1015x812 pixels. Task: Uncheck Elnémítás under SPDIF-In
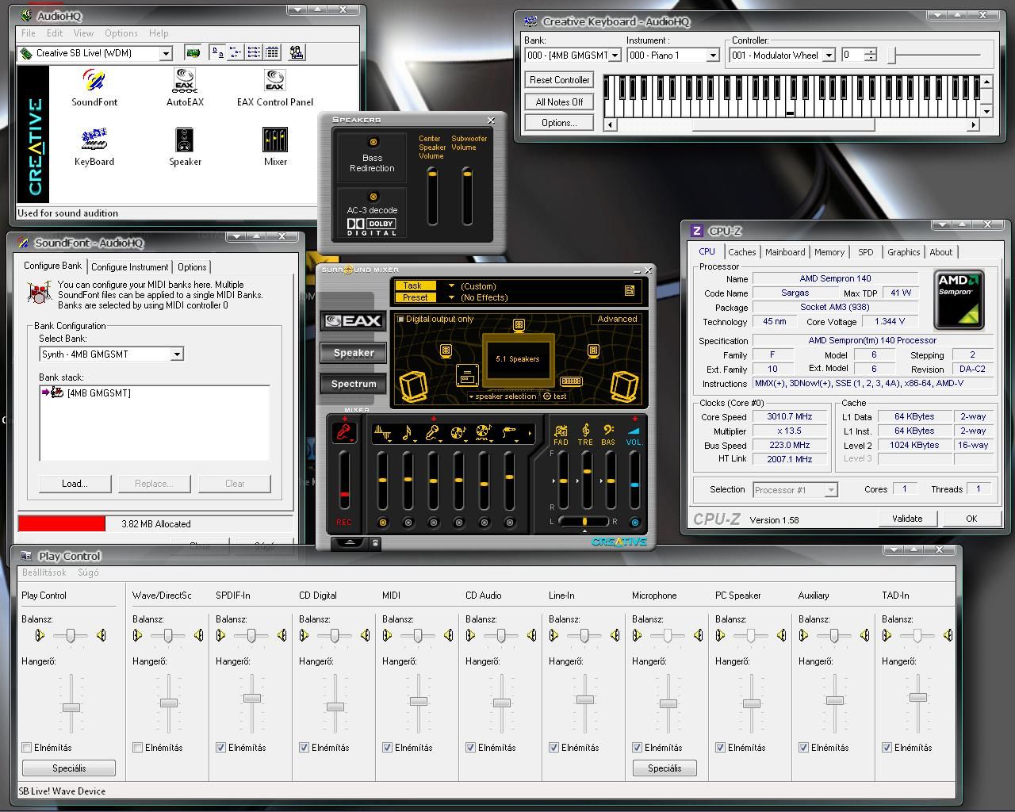pyautogui.click(x=221, y=748)
